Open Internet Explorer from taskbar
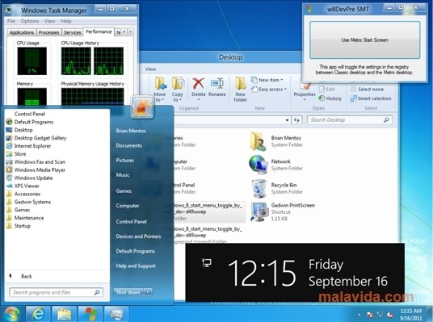This screenshot has width=433, height=322. coord(38,313)
